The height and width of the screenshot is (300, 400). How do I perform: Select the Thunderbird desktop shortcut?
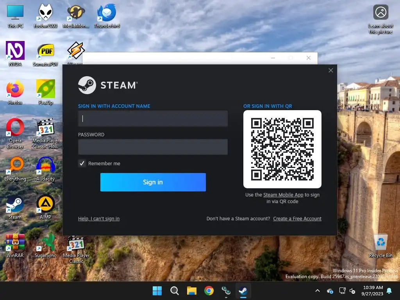click(107, 16)
